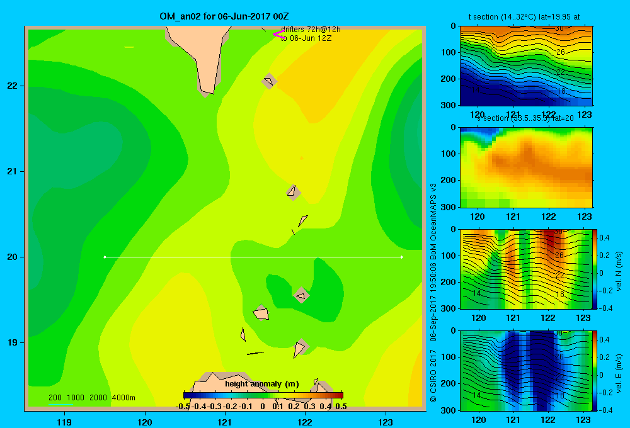This screenshot has width=630, height=428.
Task: Click the 'drifters 72h@12h' legend text
Action: click(311, 30)
